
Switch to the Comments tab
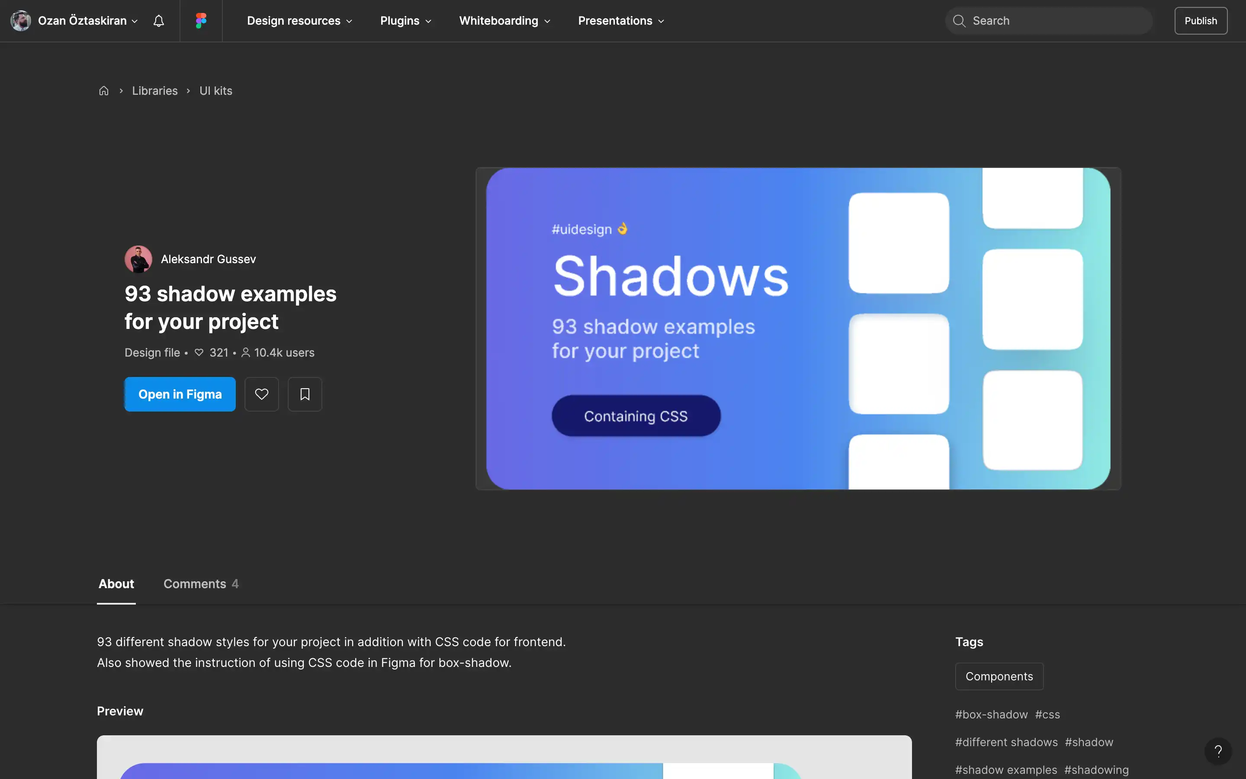201,584
